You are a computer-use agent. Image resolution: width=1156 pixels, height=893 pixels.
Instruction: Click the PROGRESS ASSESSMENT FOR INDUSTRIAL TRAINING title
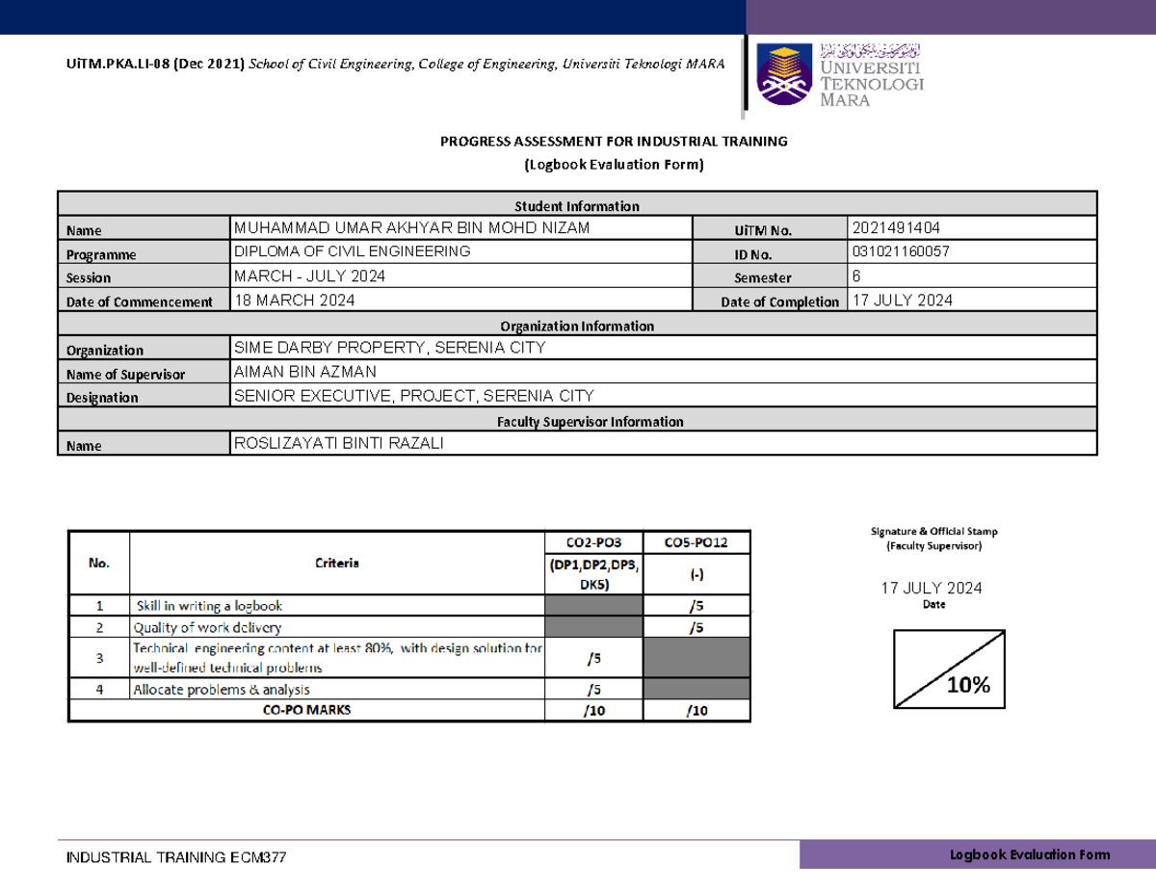[x=614, y=141]
